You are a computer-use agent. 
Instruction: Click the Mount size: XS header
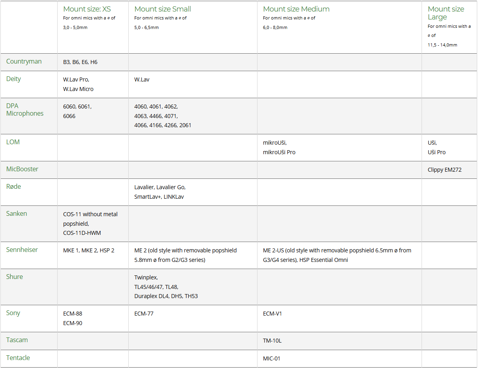(87, 9)
